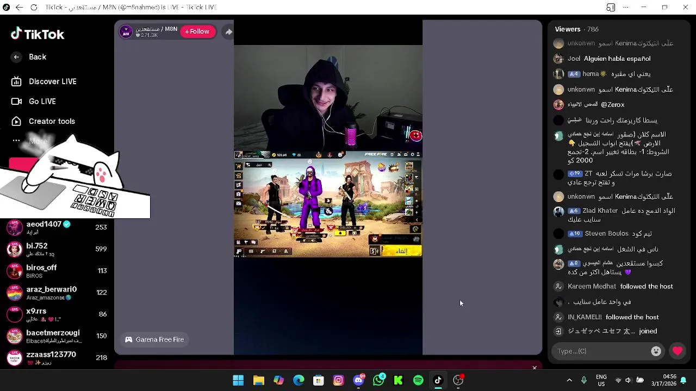Click Joel's chat username
Image resolution: width=696 pixels, height=391 pixels.
(574, 59)
